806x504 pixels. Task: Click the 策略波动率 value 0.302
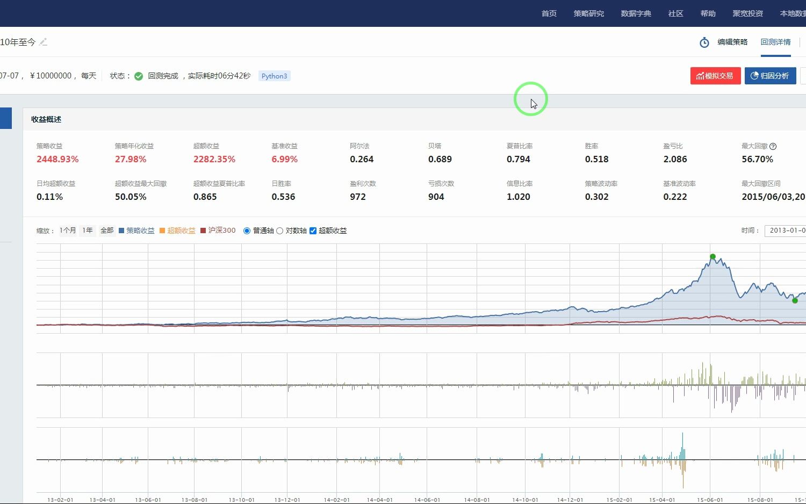pyautogui.click(x=597, y=197)
